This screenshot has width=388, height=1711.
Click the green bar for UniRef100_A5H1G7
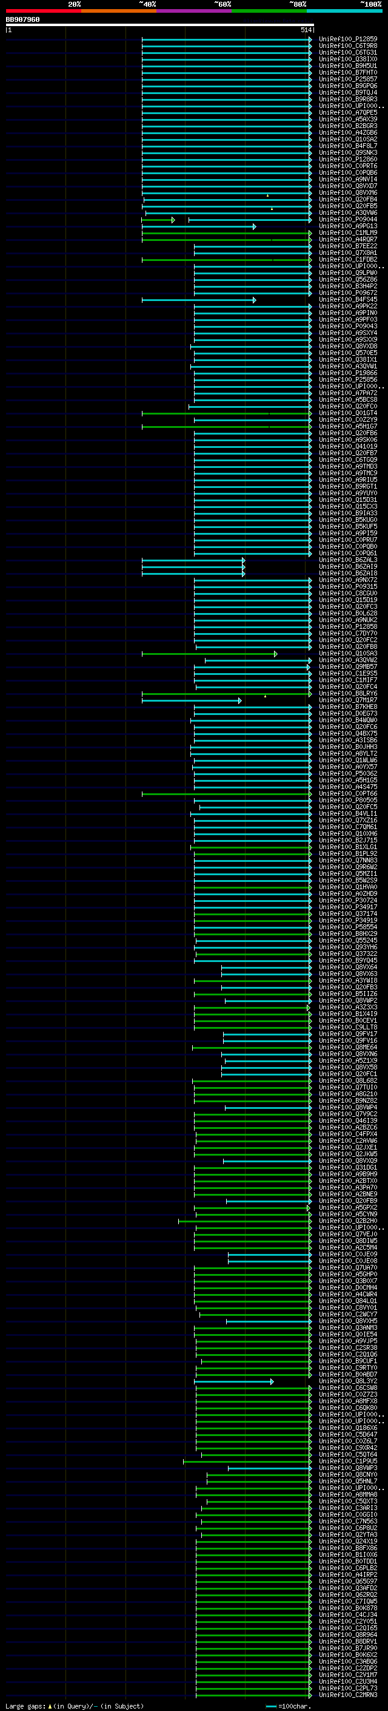(227, 427)
